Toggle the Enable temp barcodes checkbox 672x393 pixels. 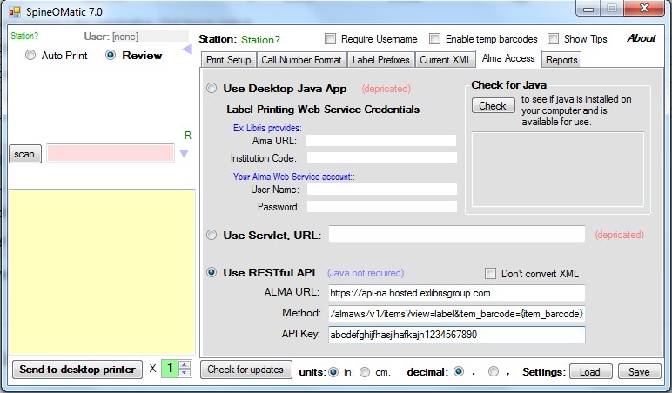[x=434, y=39]
